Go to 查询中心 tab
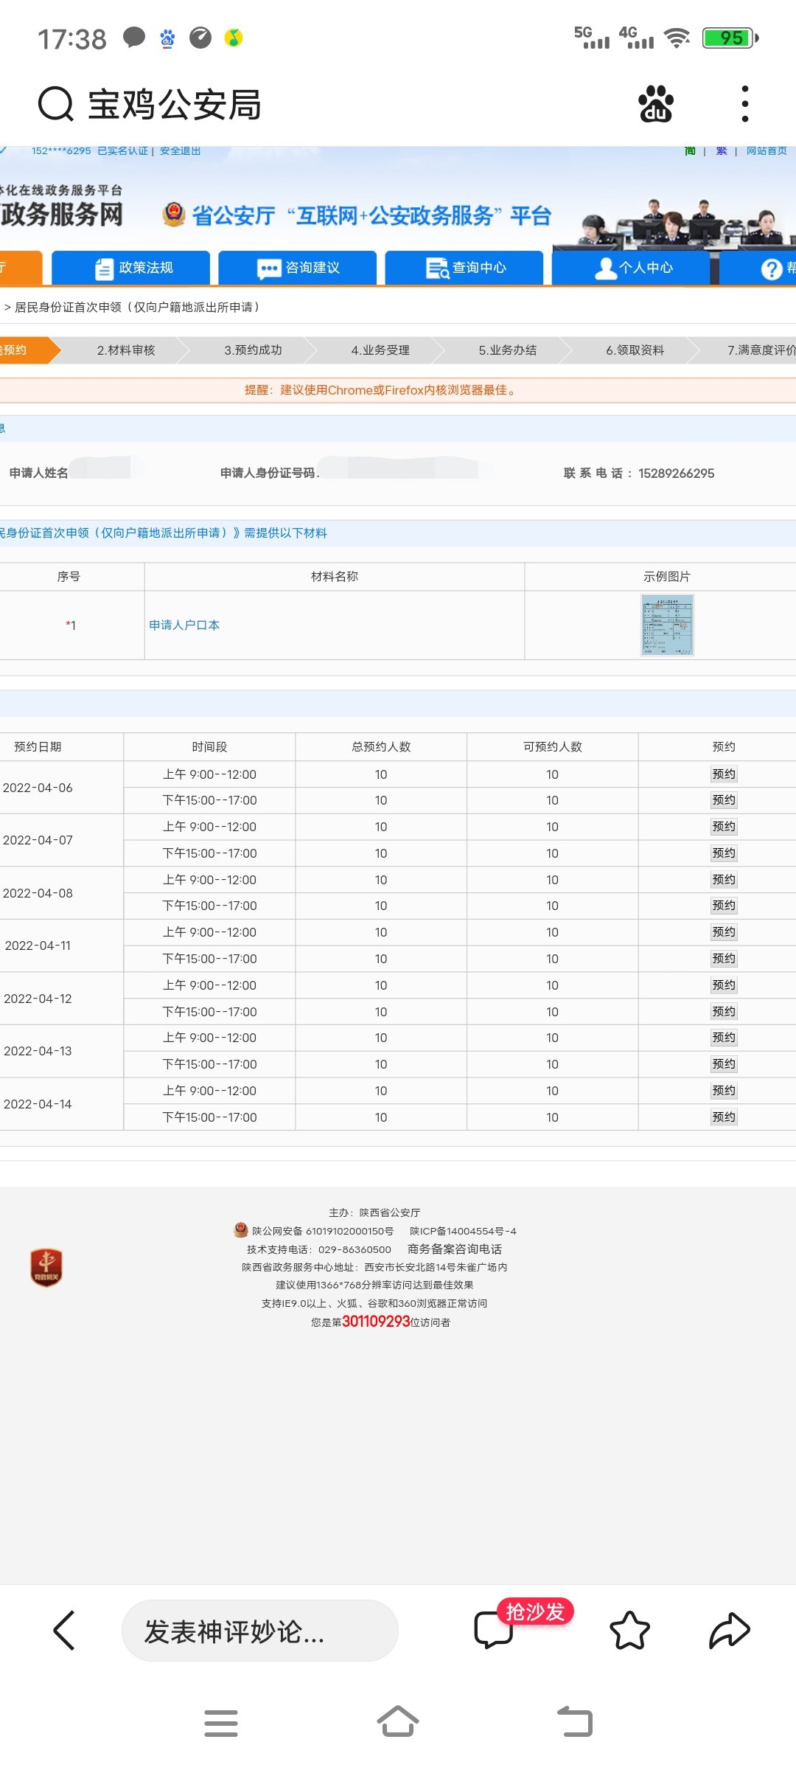This screenshot has height=1770, width=796. 464,268
